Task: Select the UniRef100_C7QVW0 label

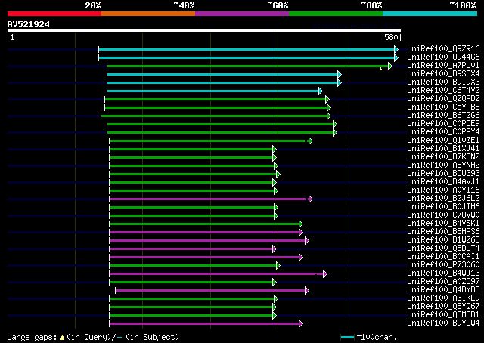Action: click(x=443, y=215)
